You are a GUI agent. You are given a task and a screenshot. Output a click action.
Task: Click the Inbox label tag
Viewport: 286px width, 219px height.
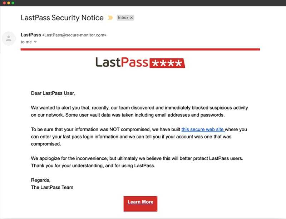[123, 17]
